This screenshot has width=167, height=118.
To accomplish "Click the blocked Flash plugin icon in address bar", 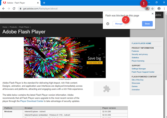I will click(147, 8).
